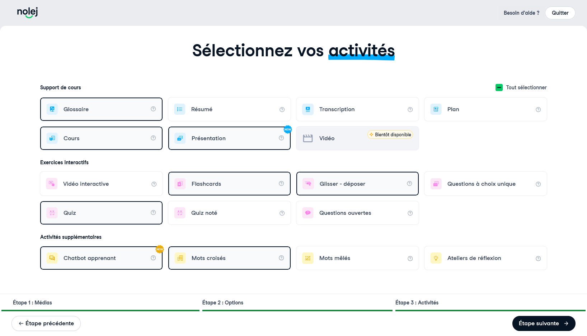
Task: Click the Plan card's document icon
Action: tap(436, 109)
